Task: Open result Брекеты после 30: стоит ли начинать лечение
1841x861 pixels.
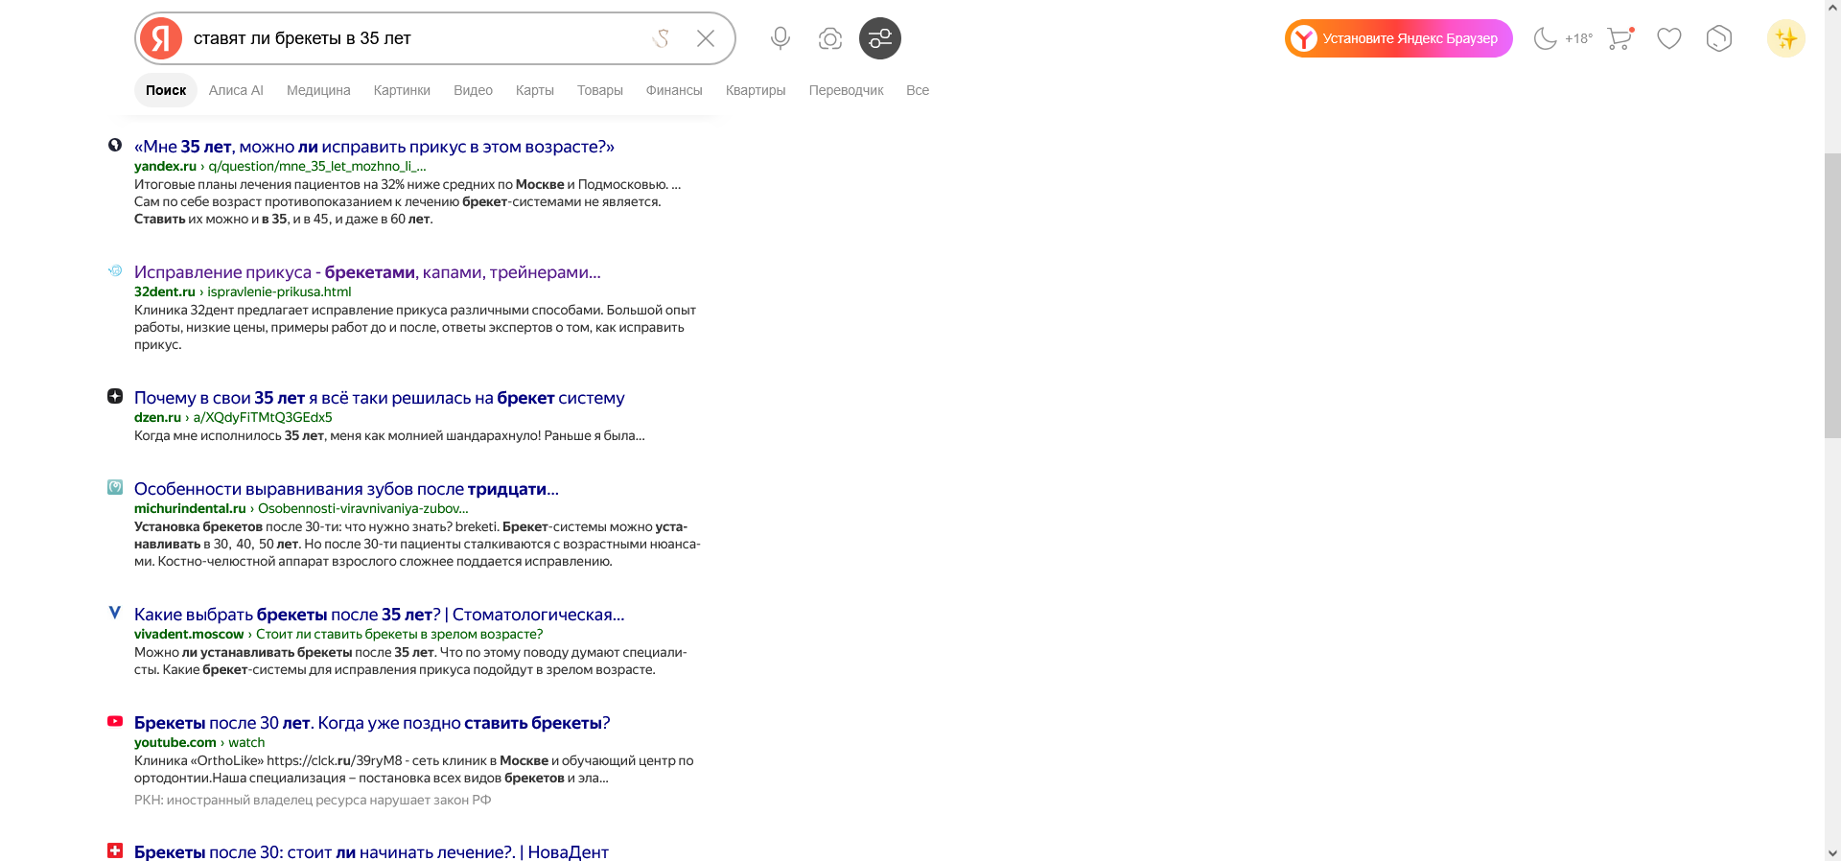Action: pos(371,851)
